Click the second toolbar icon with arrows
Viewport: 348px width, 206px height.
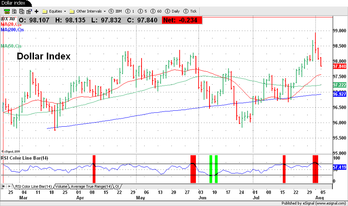tap(14, 11)
